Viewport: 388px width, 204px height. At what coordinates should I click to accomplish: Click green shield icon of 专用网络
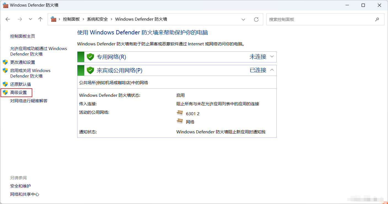(x=90, y=57)
